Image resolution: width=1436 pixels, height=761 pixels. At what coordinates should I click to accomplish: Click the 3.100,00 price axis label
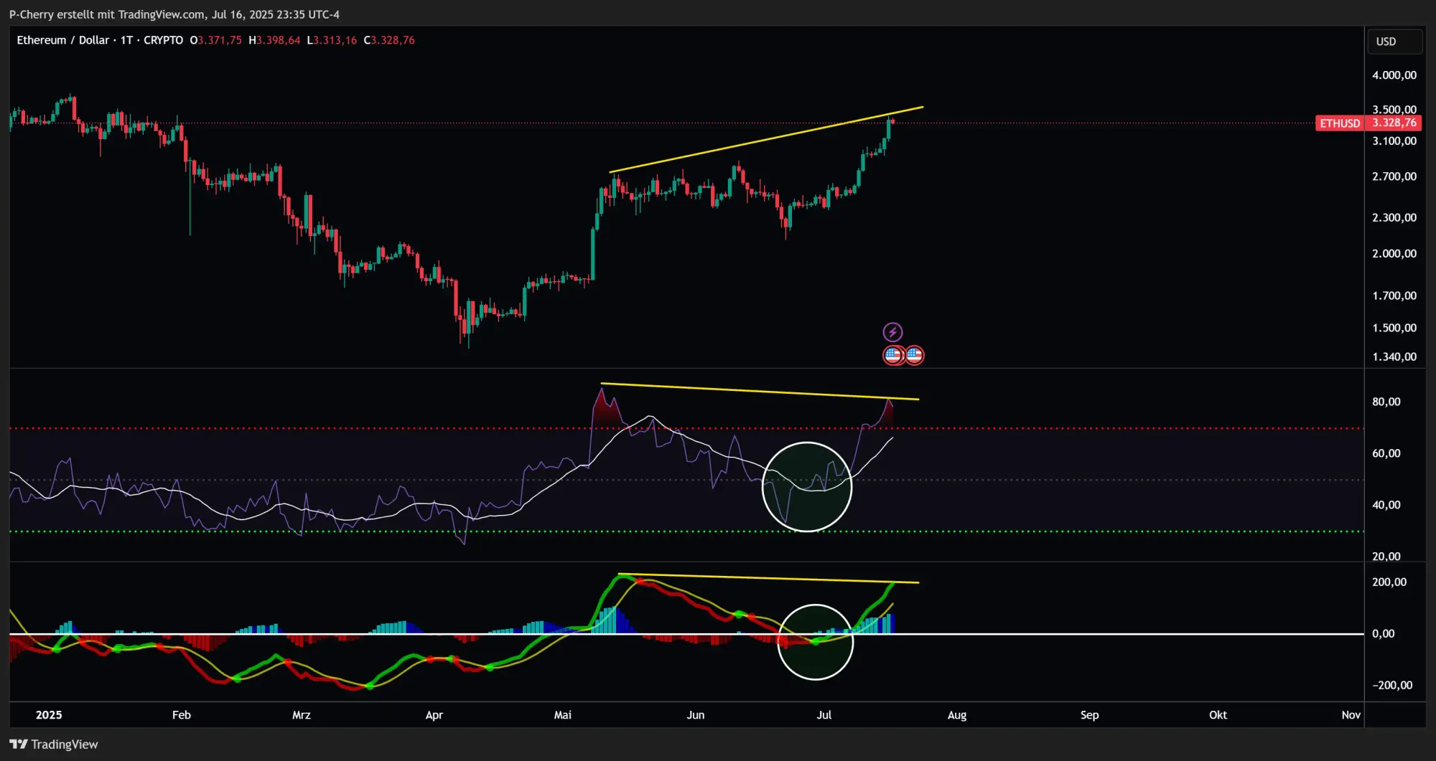[x=1394, y=141]
